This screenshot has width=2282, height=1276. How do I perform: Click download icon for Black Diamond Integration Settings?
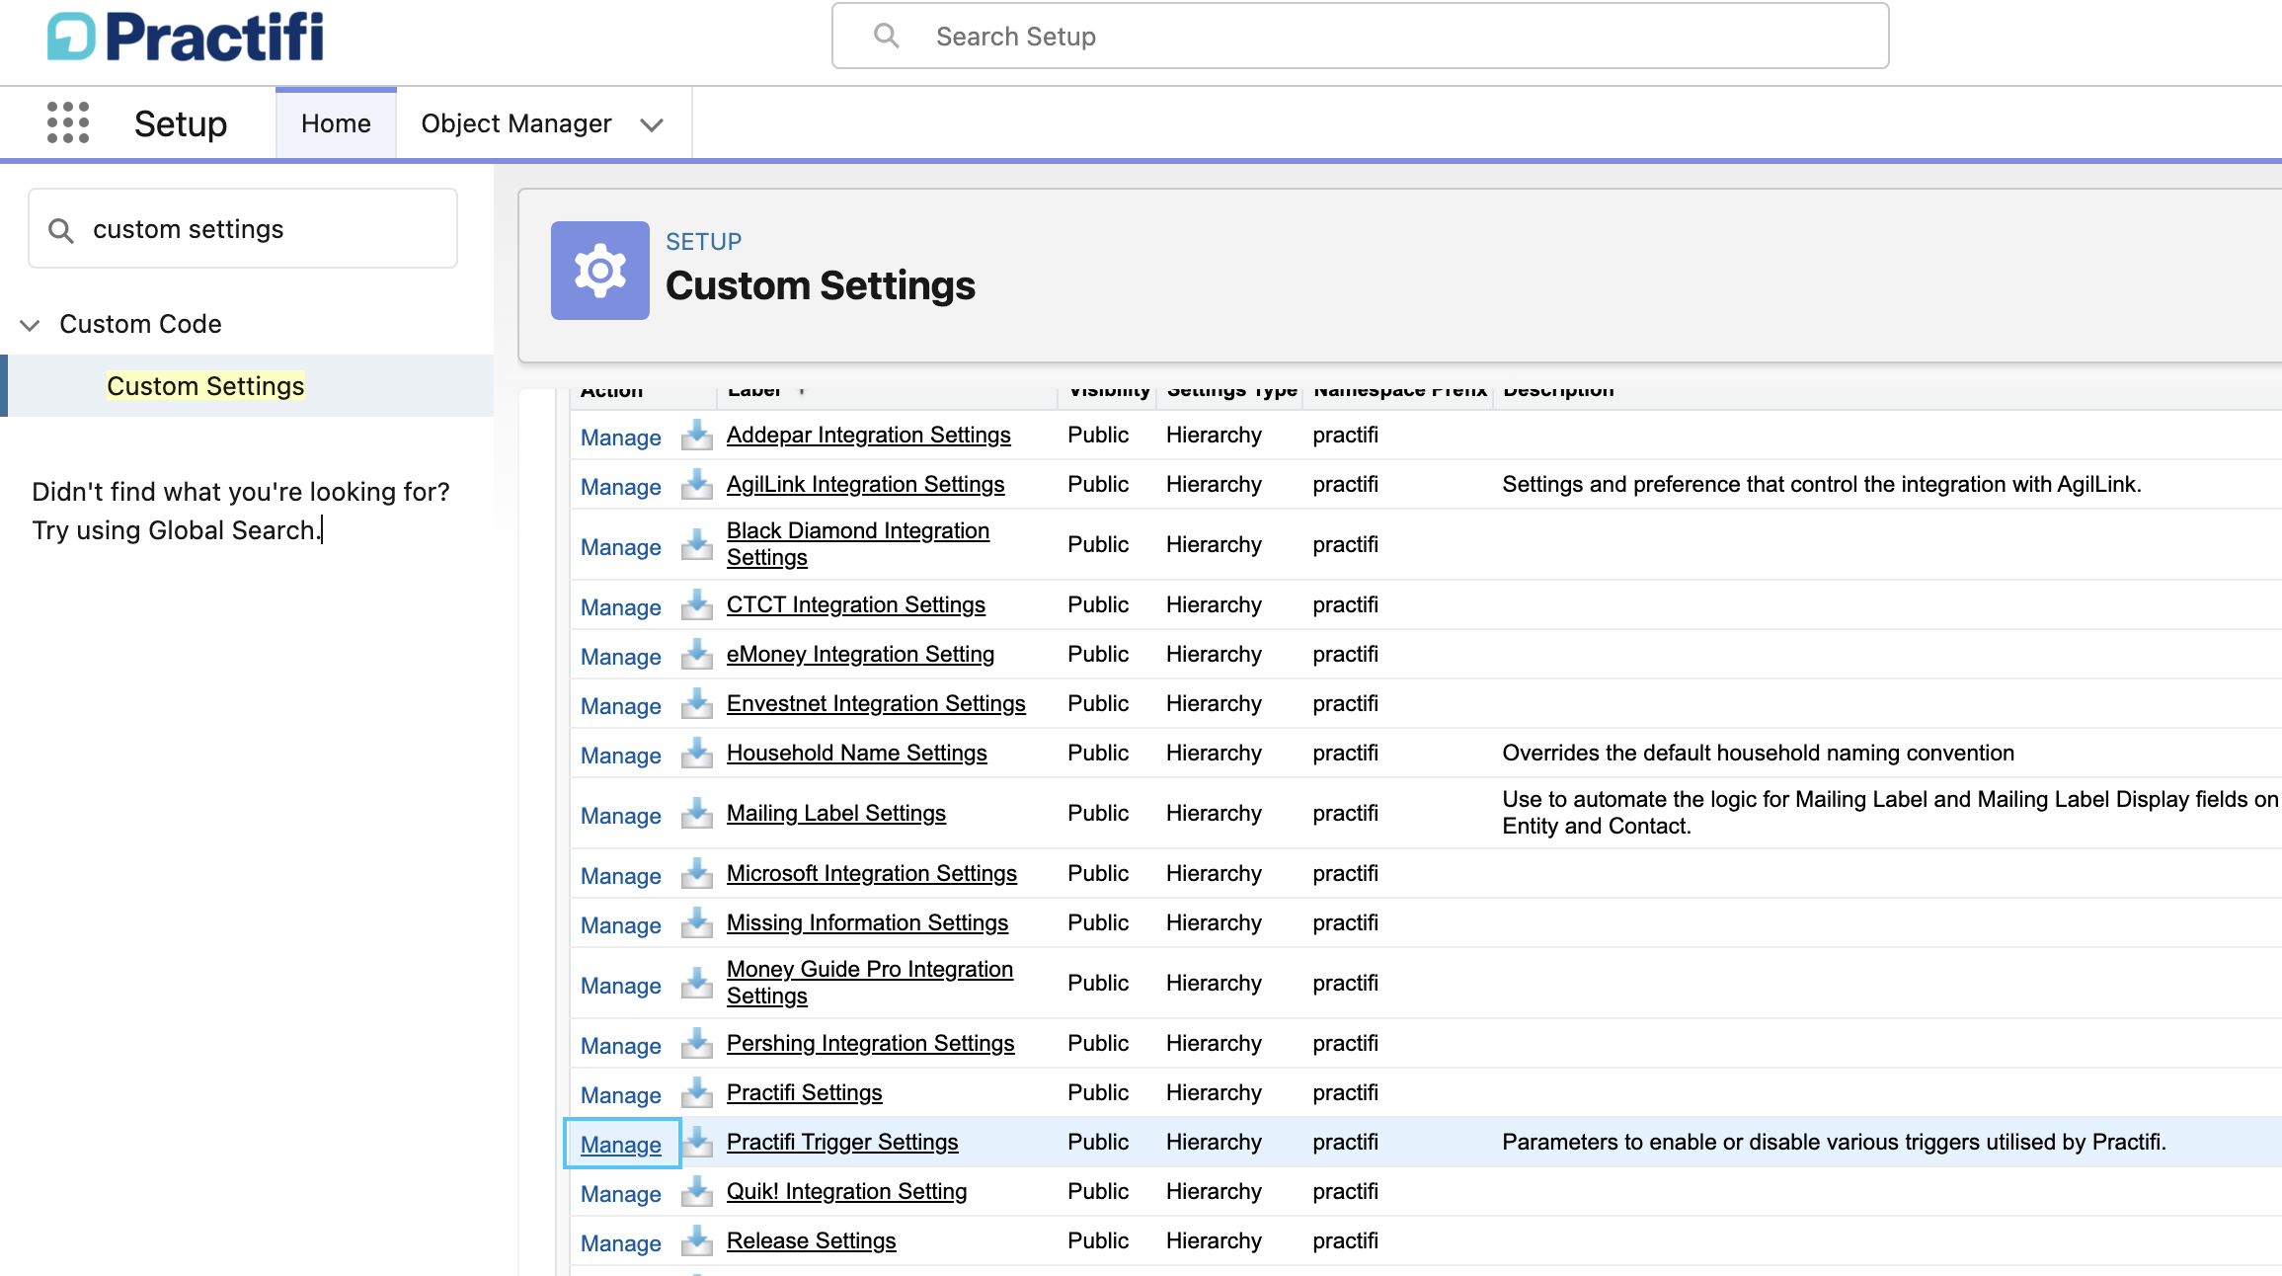coord(697,544)
